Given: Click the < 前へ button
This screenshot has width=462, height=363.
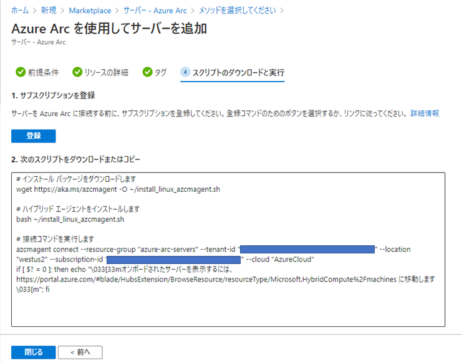Looking at the screenshot, I should (x=80, y=352).
